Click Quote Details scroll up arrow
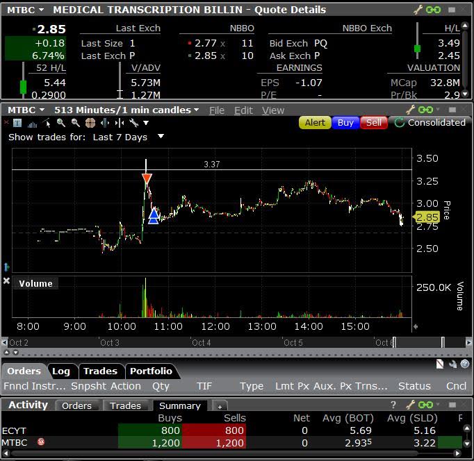Image resolution: width=474 pixels, height=461 pixels. pos(465,26)
